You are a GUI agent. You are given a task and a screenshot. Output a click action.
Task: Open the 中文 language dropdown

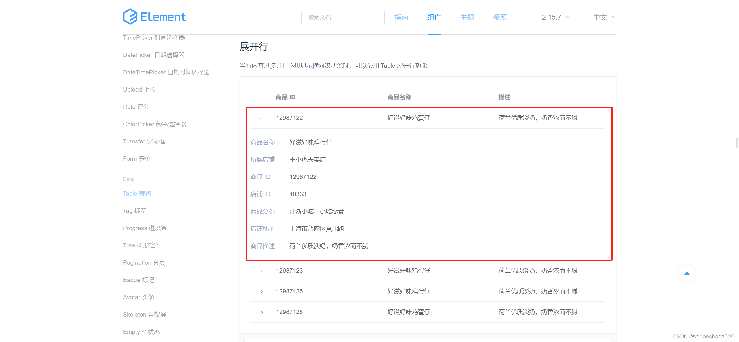coord(604,17)
